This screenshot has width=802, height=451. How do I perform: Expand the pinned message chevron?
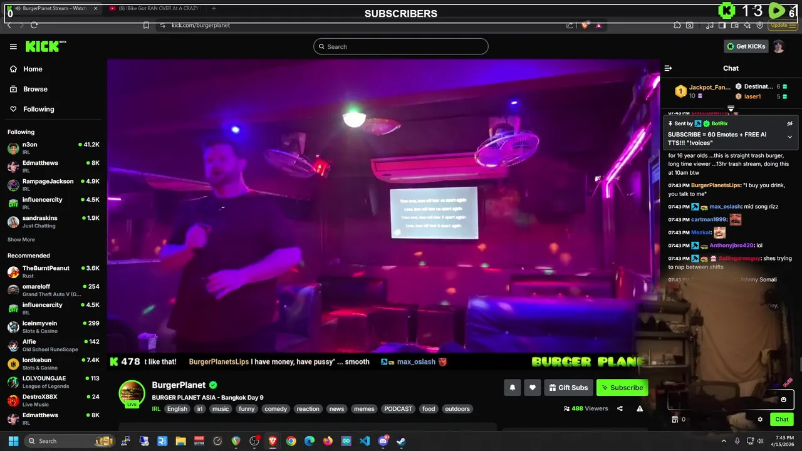click(789, 137)
